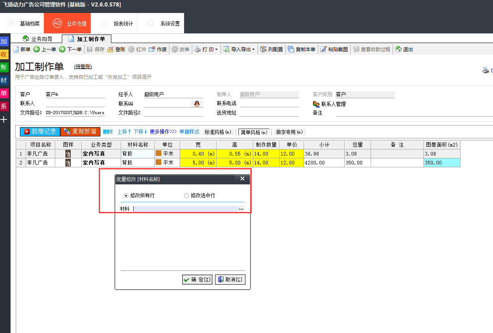This screenshot has height=333, width=493.
Task: Open the 业务处理 main menu
Action: pos(67,24)
